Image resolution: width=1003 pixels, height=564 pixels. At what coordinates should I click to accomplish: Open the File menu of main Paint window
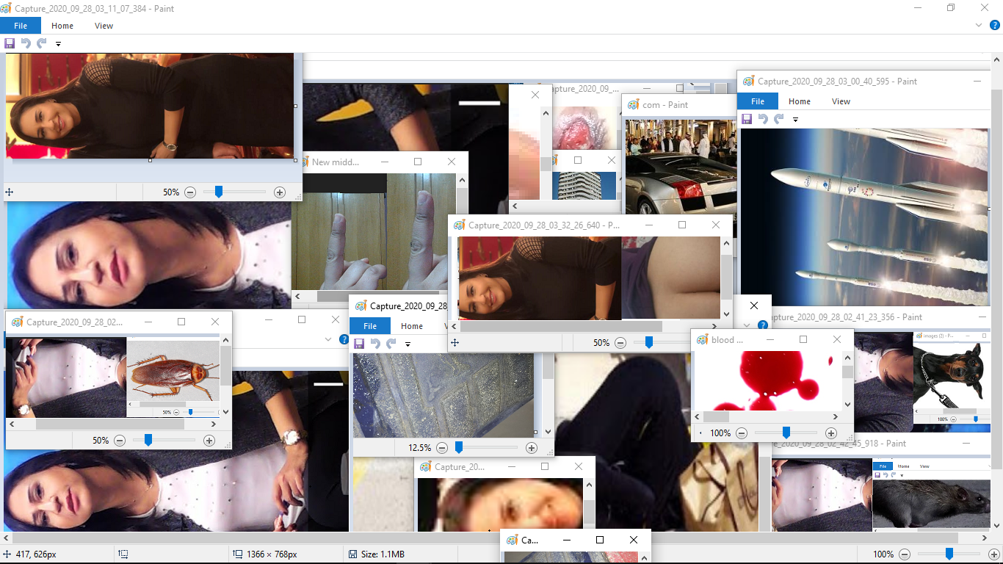click(21, 26)
